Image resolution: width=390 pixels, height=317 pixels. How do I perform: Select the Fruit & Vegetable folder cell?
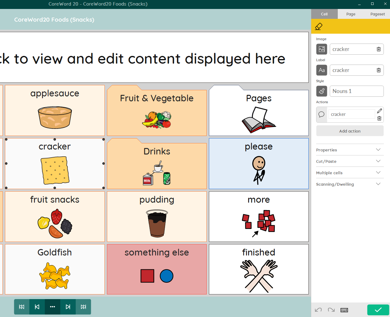pos(157,111)
